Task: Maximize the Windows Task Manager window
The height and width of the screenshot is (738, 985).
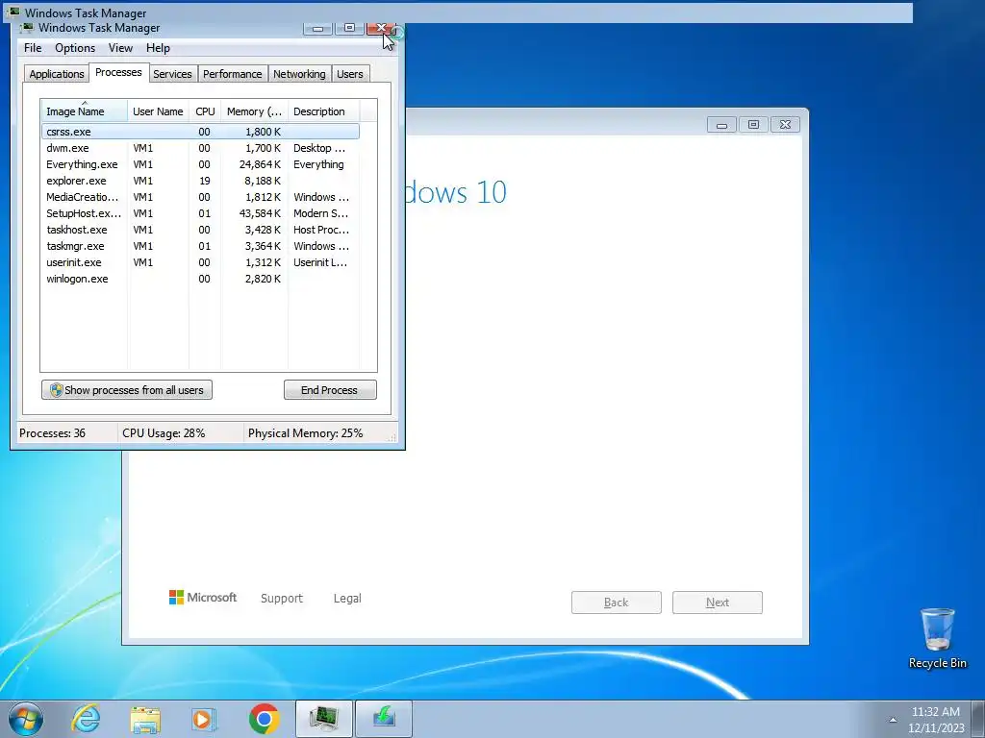Action: tap(349, 28)
